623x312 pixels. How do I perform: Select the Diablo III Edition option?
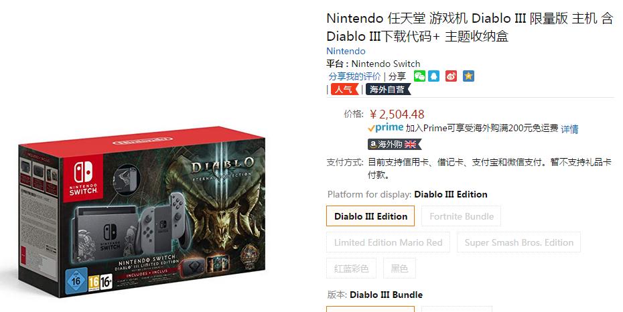point(370,216)
